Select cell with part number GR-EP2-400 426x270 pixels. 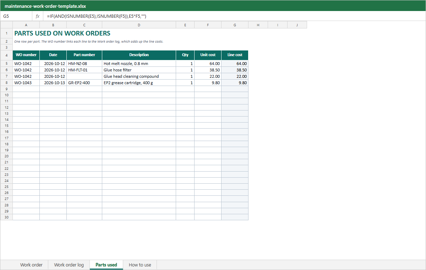[84, 83]
